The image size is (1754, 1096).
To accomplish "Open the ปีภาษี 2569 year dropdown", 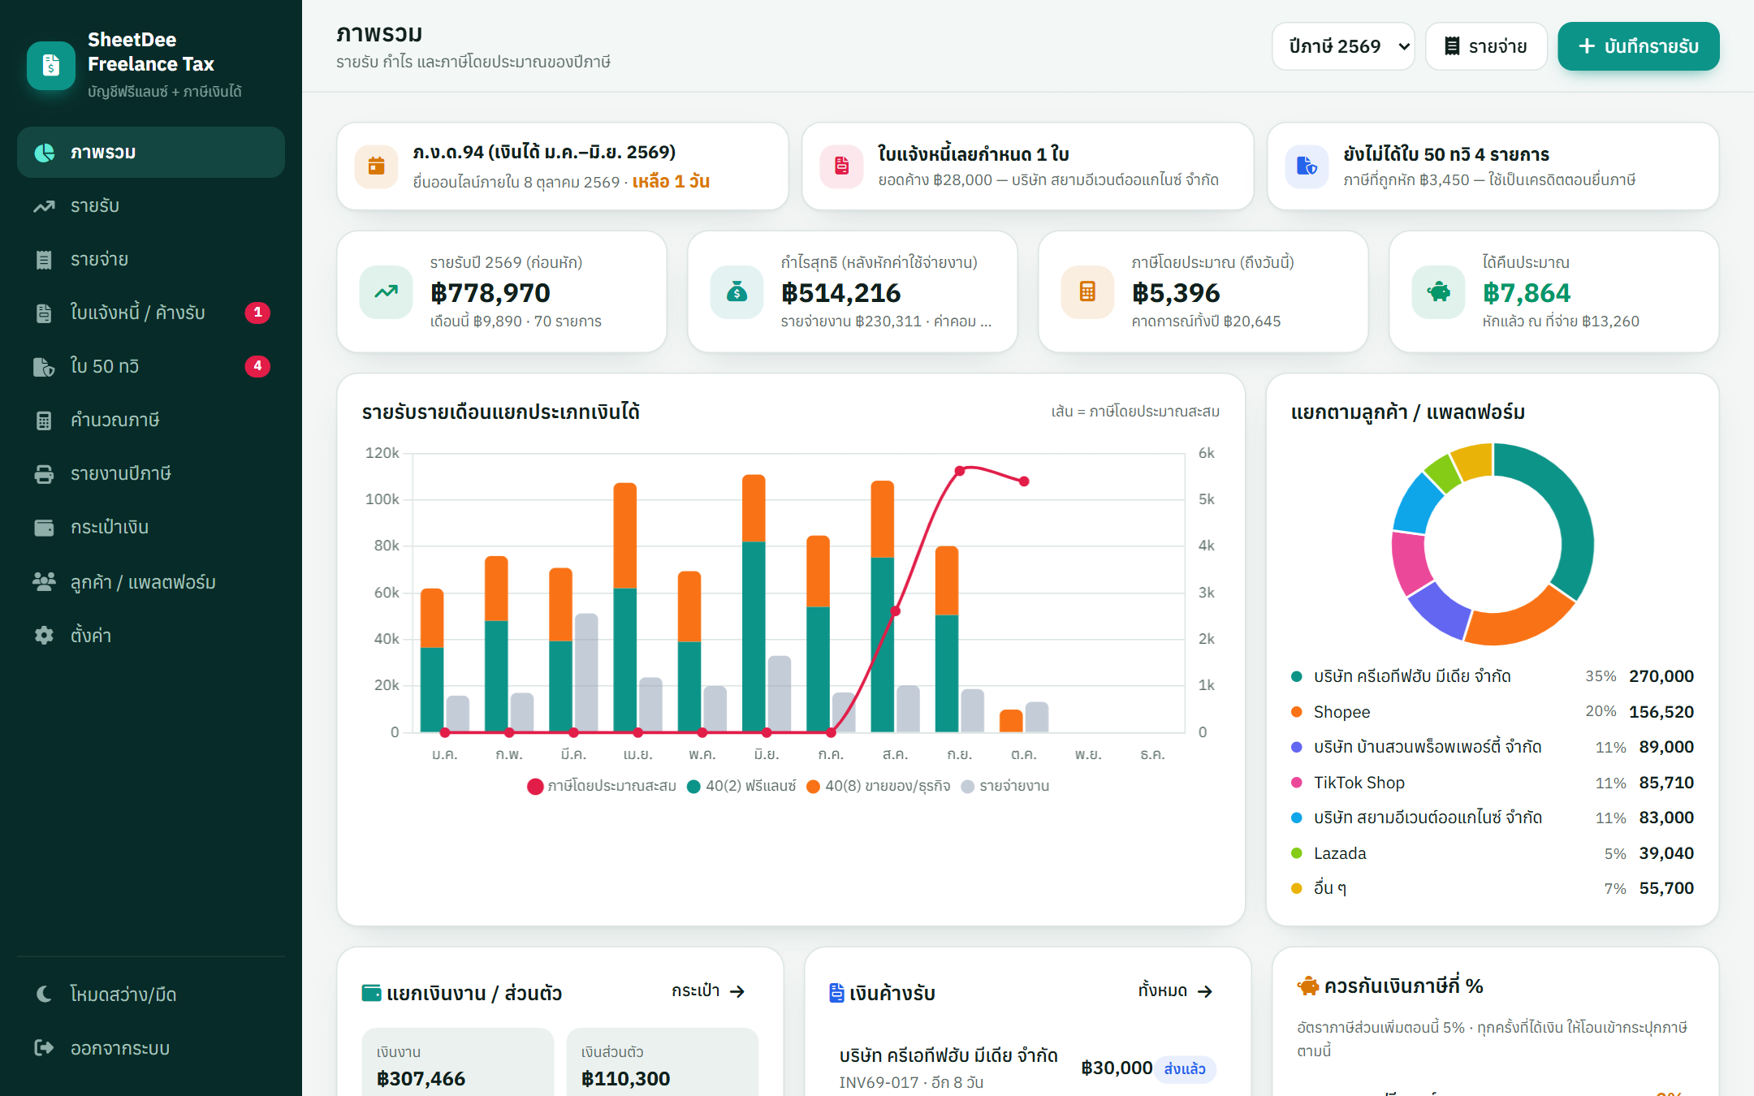I will 1343,46.
